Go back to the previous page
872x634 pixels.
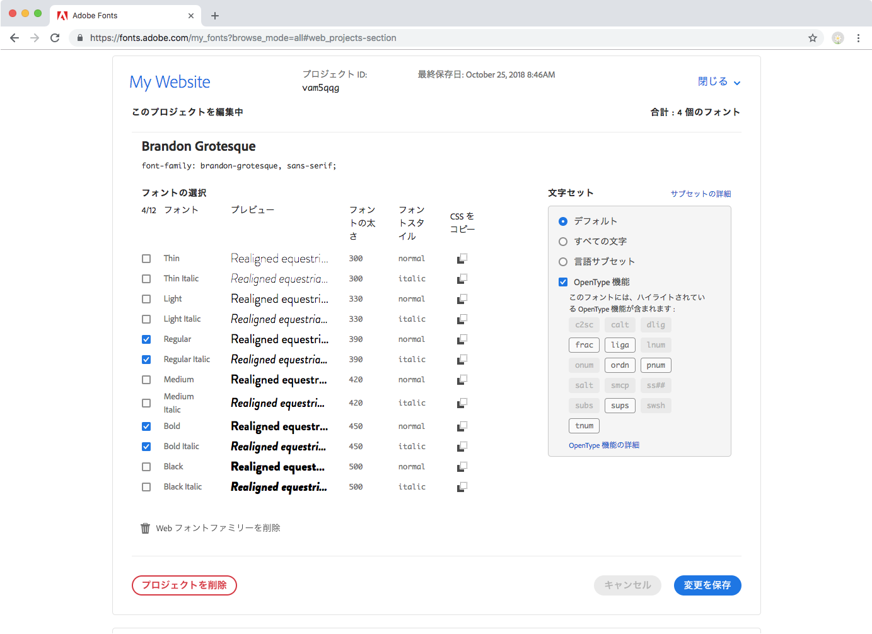(15, 38)
